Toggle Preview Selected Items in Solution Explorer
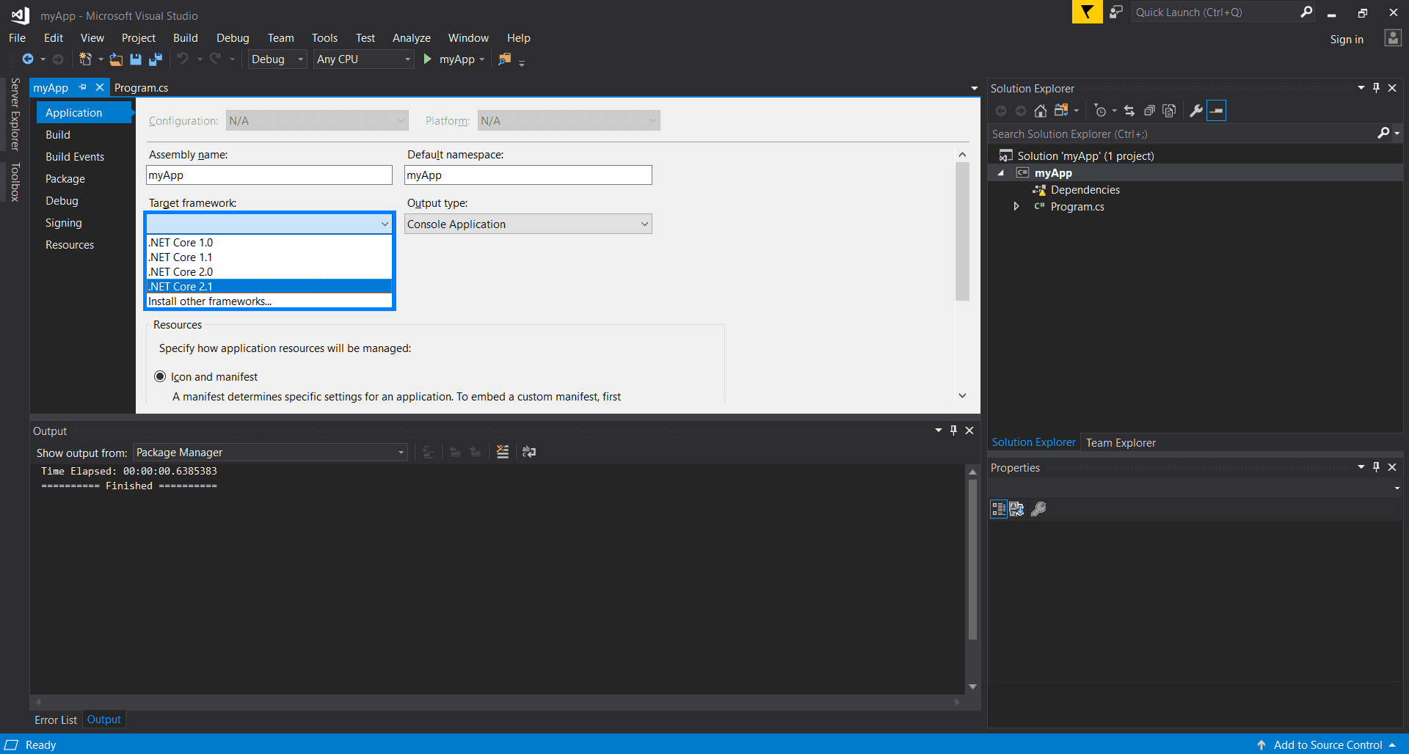This screenshot has height=754, width=1409. (1216, 111)
